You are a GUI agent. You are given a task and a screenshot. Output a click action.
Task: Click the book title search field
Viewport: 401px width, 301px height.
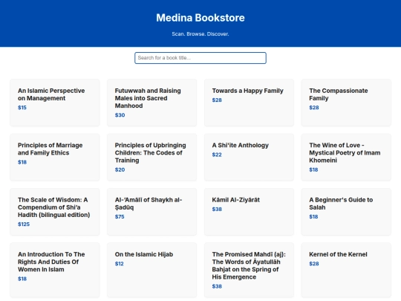point(200,58)
